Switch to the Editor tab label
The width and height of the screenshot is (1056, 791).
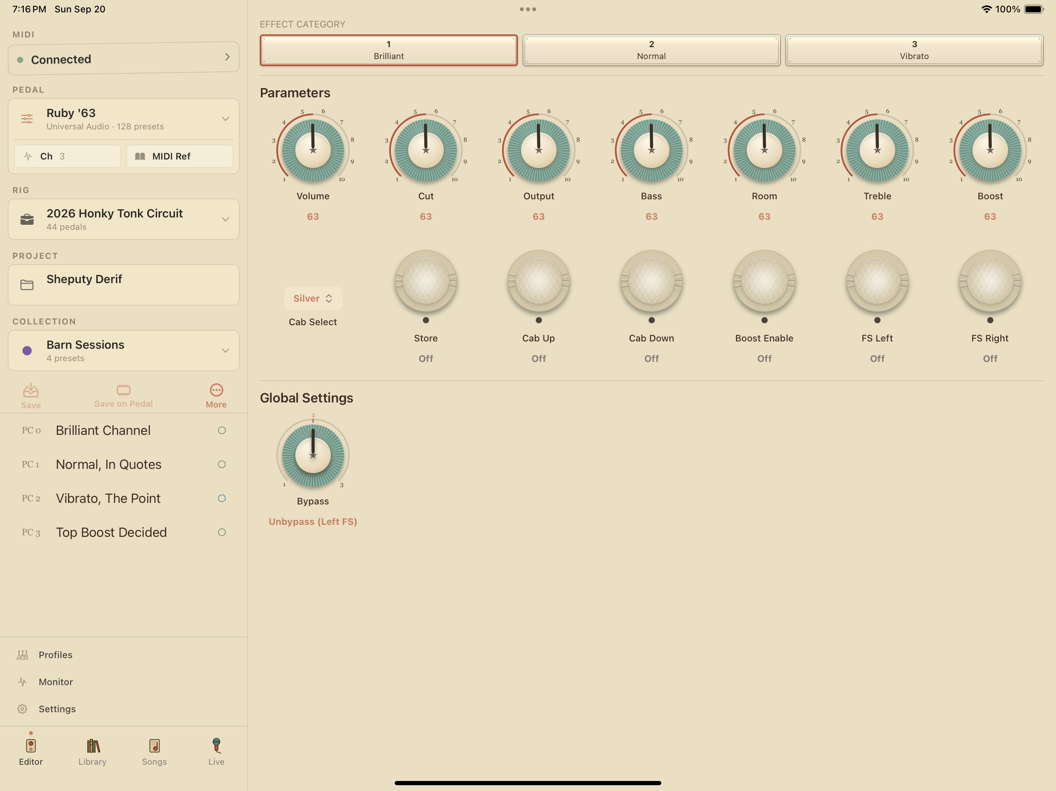coord(31,762)
